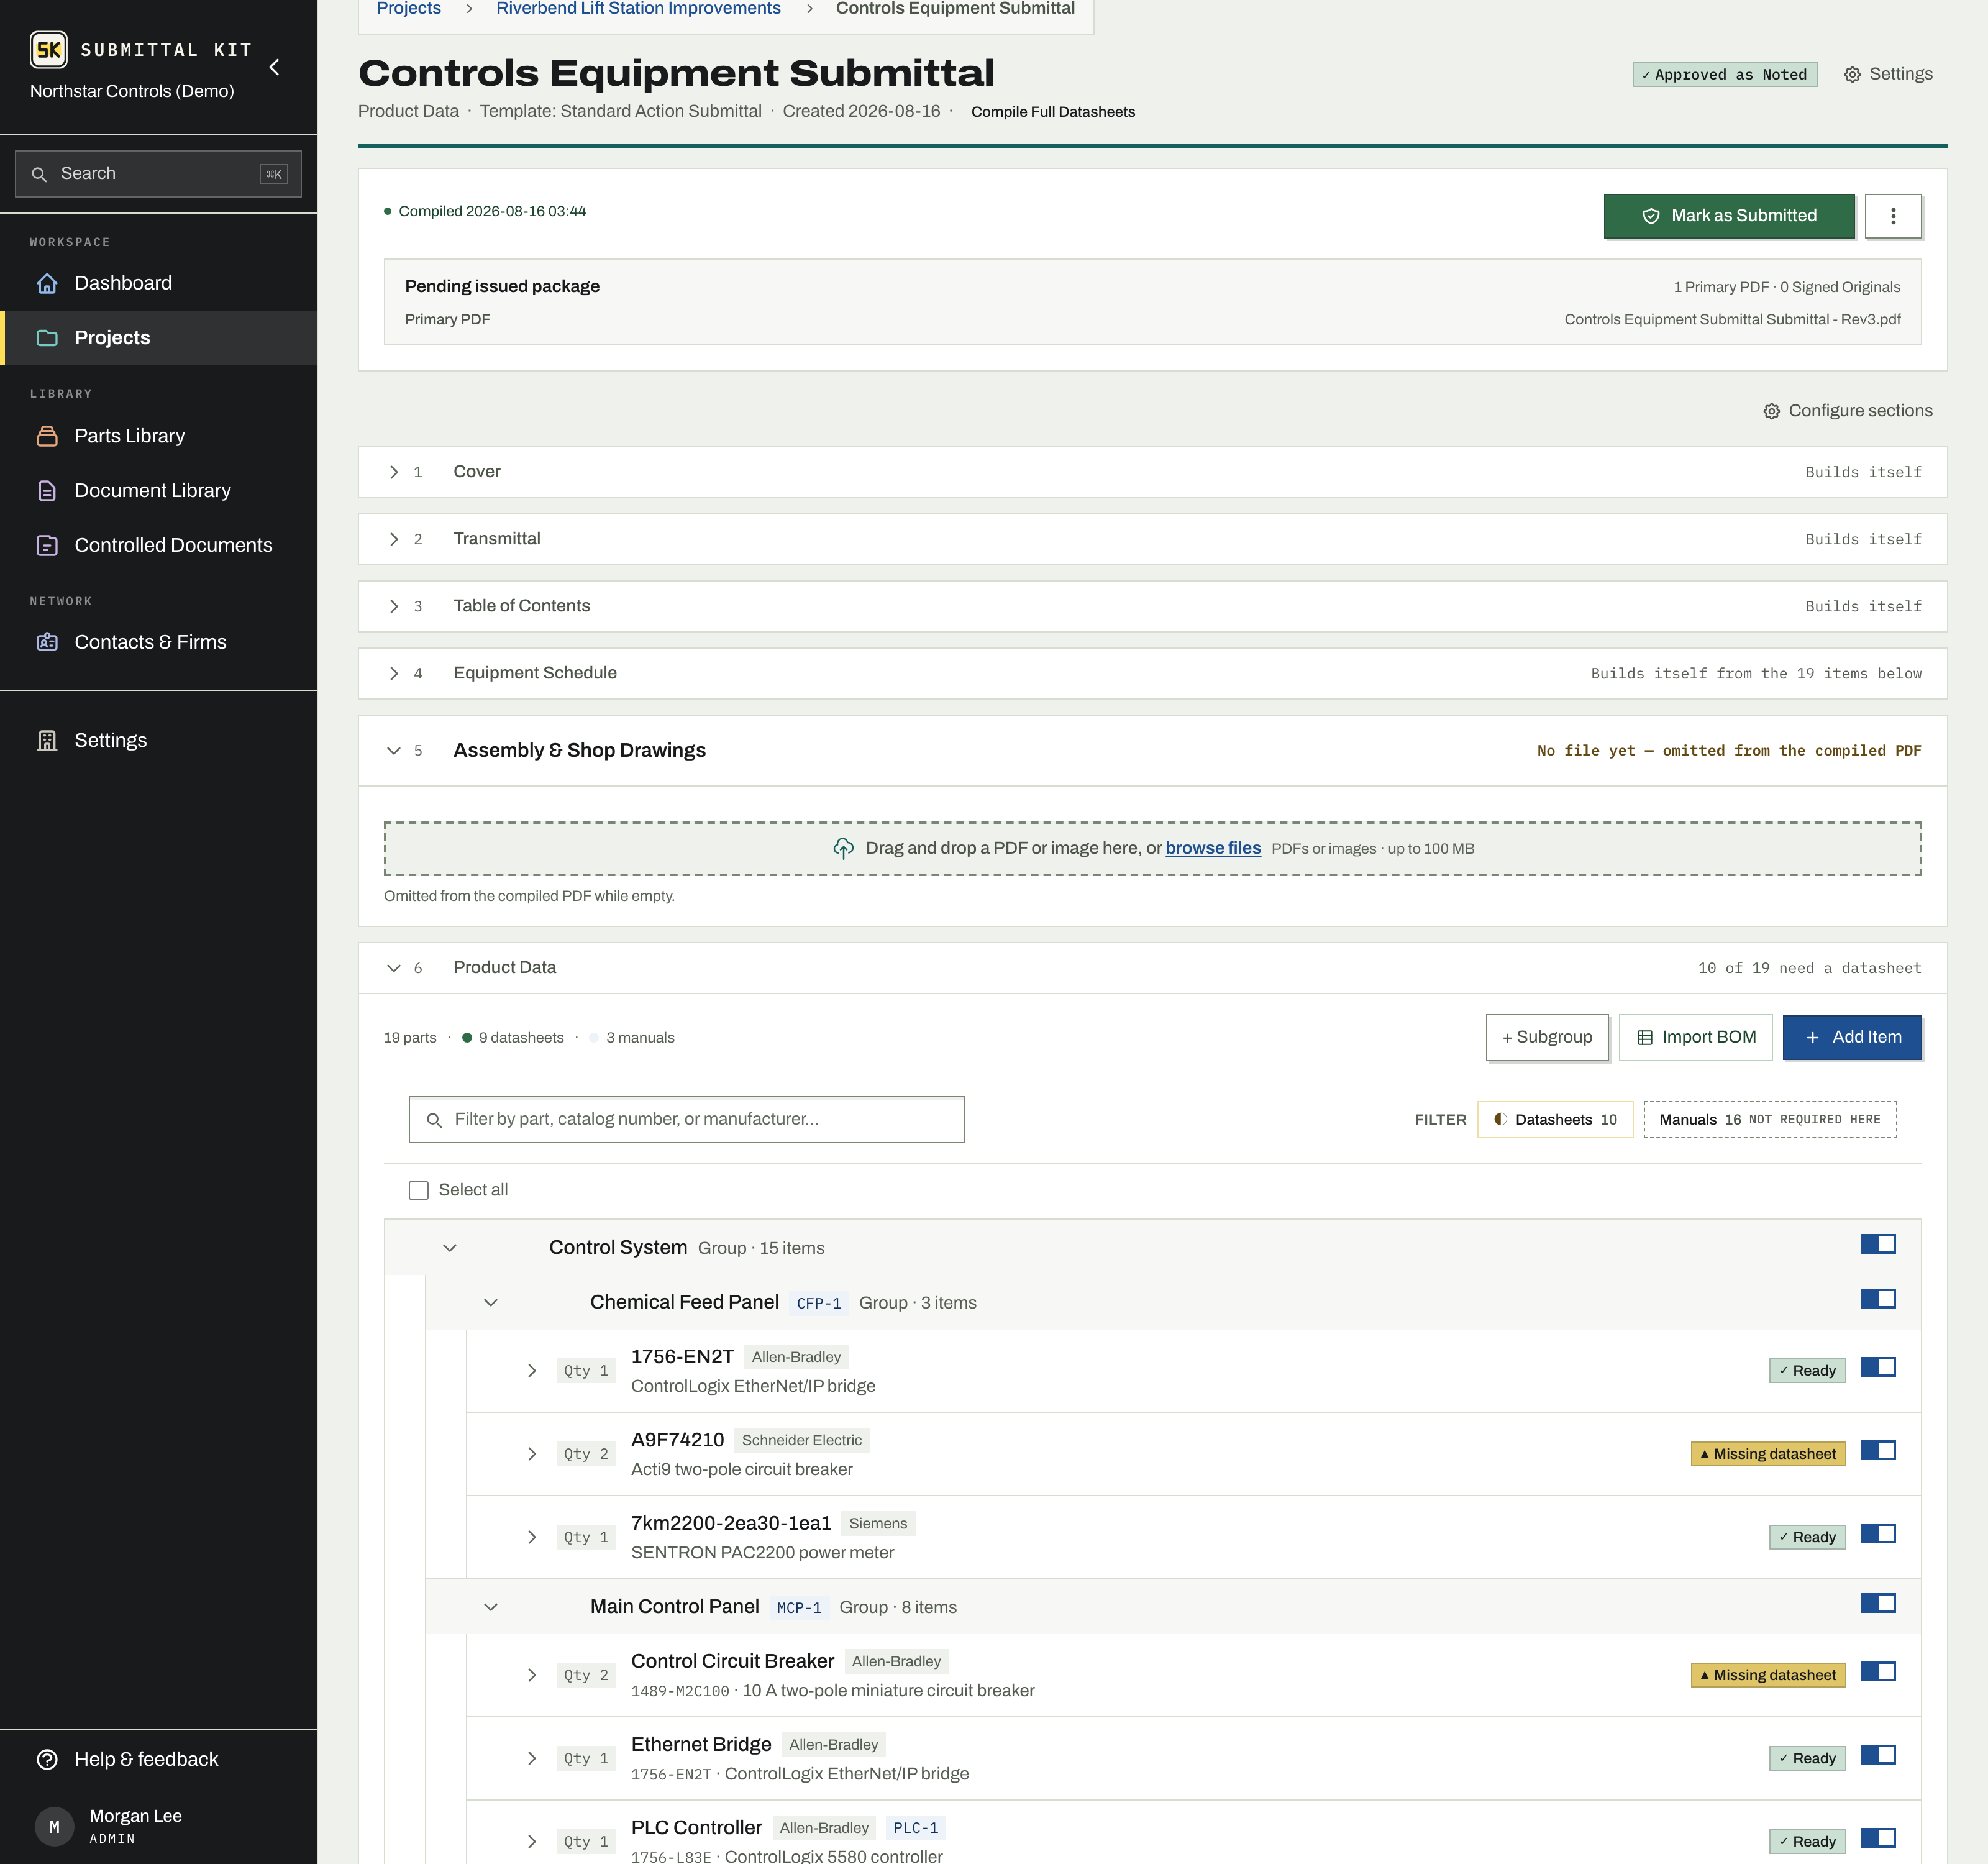Click the Configure sections gear icon
Screen dimensions: 1988x1864
click(x=1771, y=411)
